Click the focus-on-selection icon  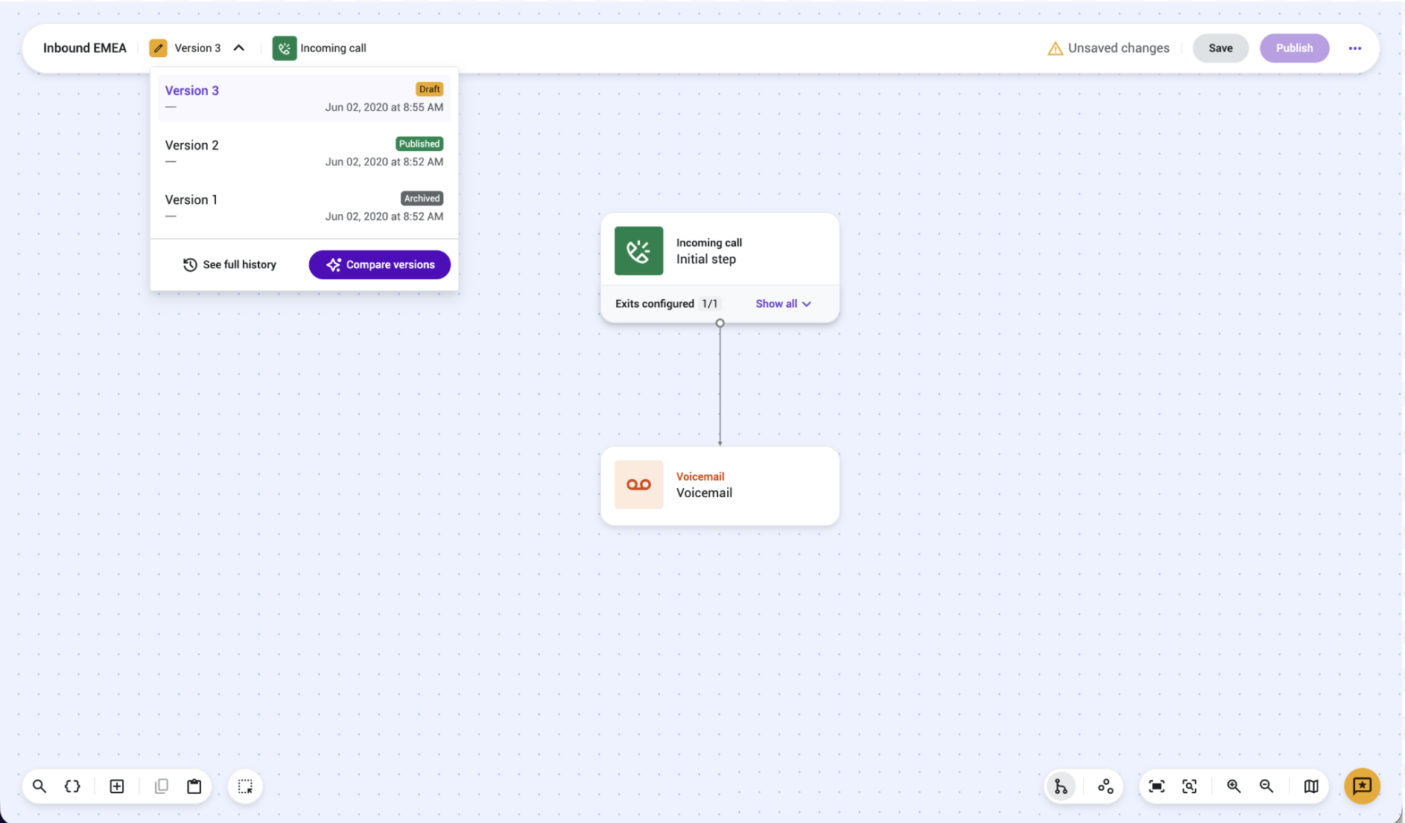coord(1189,786)
